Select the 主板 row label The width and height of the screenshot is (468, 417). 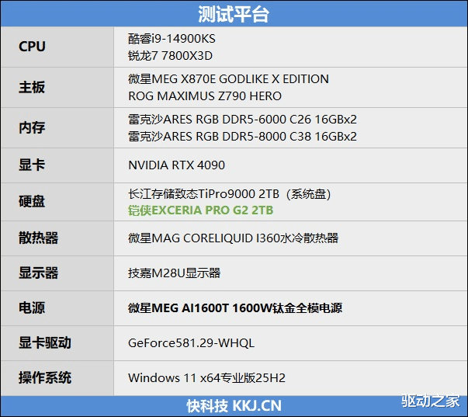click(32, 87)
